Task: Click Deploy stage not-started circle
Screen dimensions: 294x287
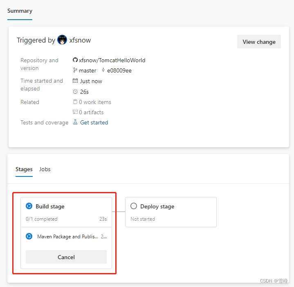Action: click(134, 206)
